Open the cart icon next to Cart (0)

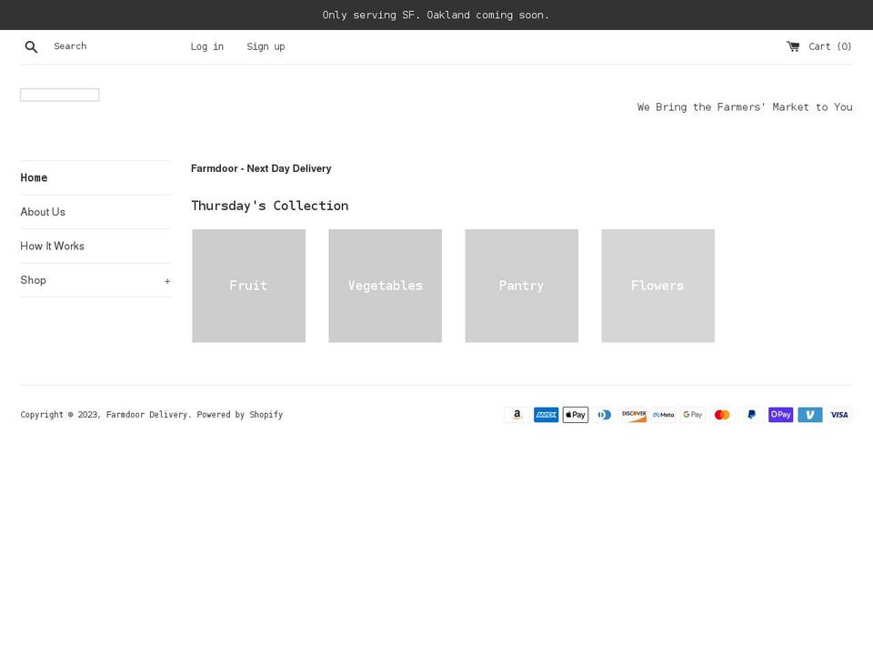[793, 45]
